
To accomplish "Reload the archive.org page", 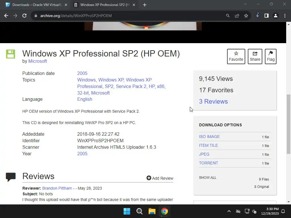I will pyautogui.click(x=24, y=16).
